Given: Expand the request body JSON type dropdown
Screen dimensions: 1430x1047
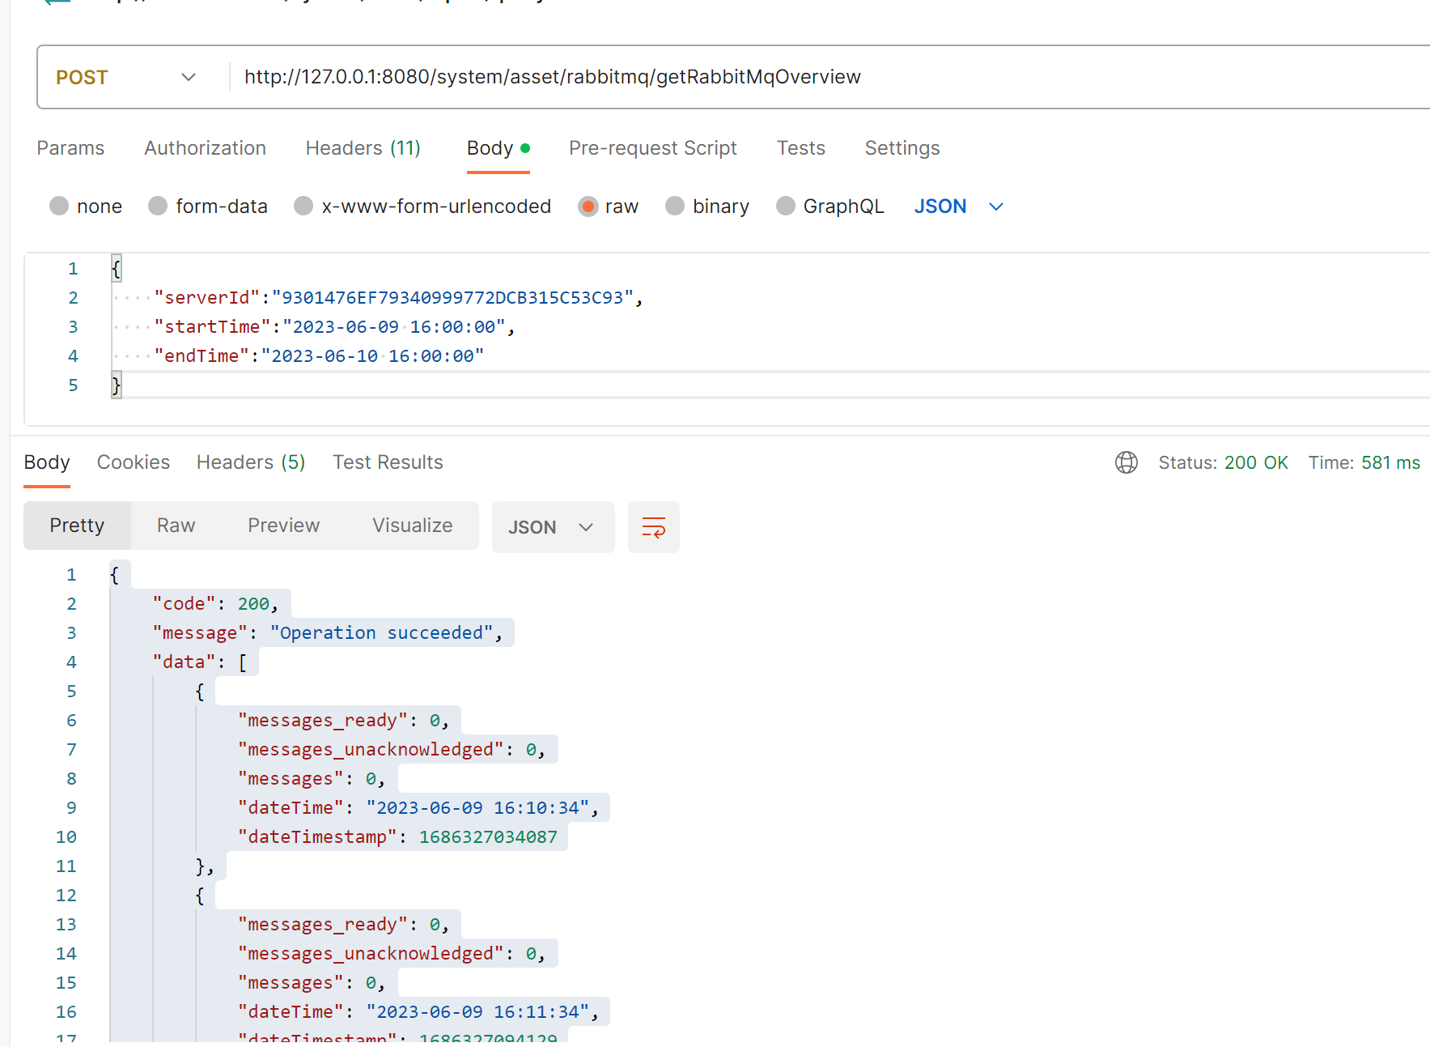Looking at the screenshot, I should click(959, 206).
